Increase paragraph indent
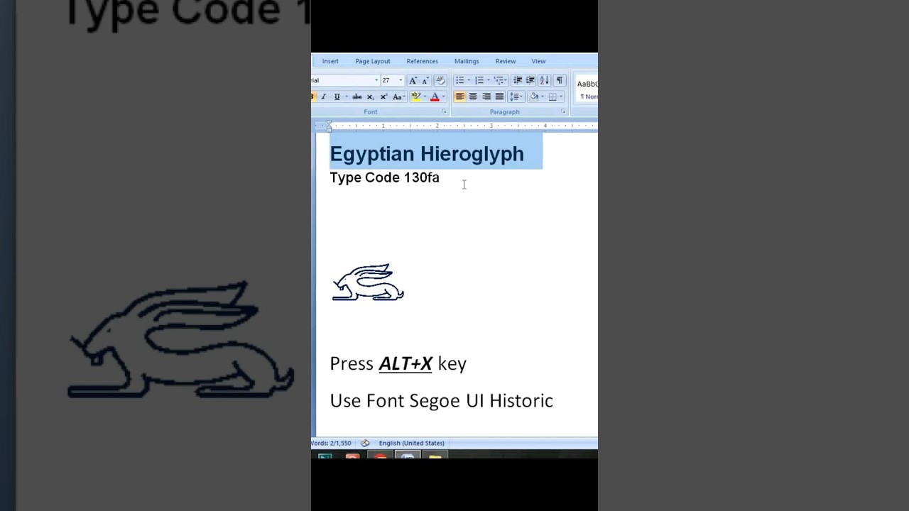 tap(530, 80)
